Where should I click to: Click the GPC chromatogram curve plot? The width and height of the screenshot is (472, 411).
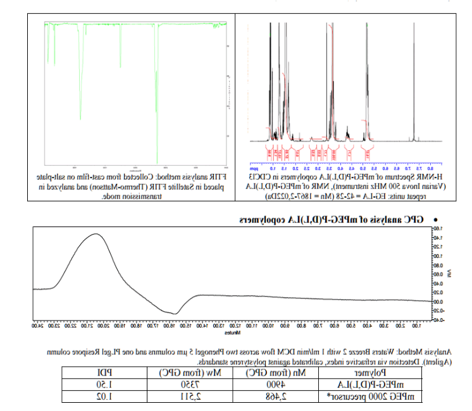click(232, 273)
